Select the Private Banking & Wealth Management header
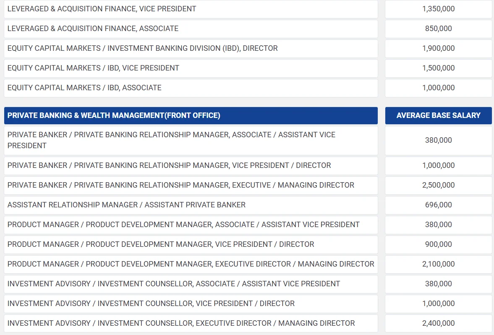Image resolution: width=494 pixels, height=335 pixels. coord(191,115)
